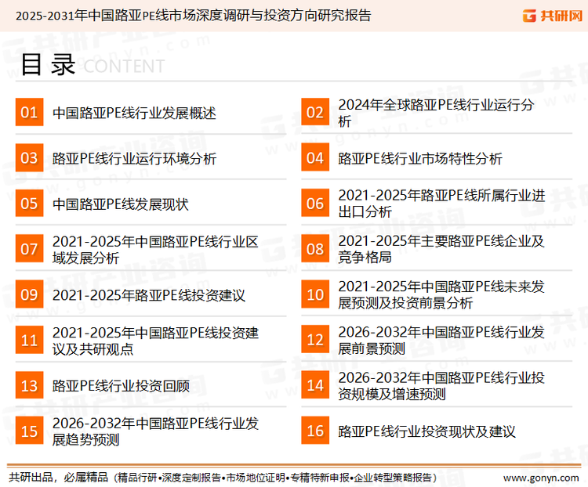Click the 共研网 logo at top right

coord(553,16)
